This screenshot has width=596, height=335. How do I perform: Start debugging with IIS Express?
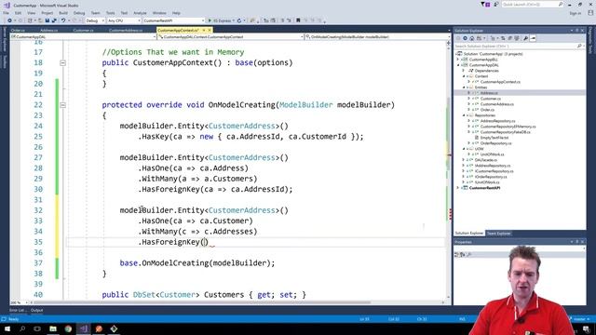pyautogui.click(x=221, y=20)
